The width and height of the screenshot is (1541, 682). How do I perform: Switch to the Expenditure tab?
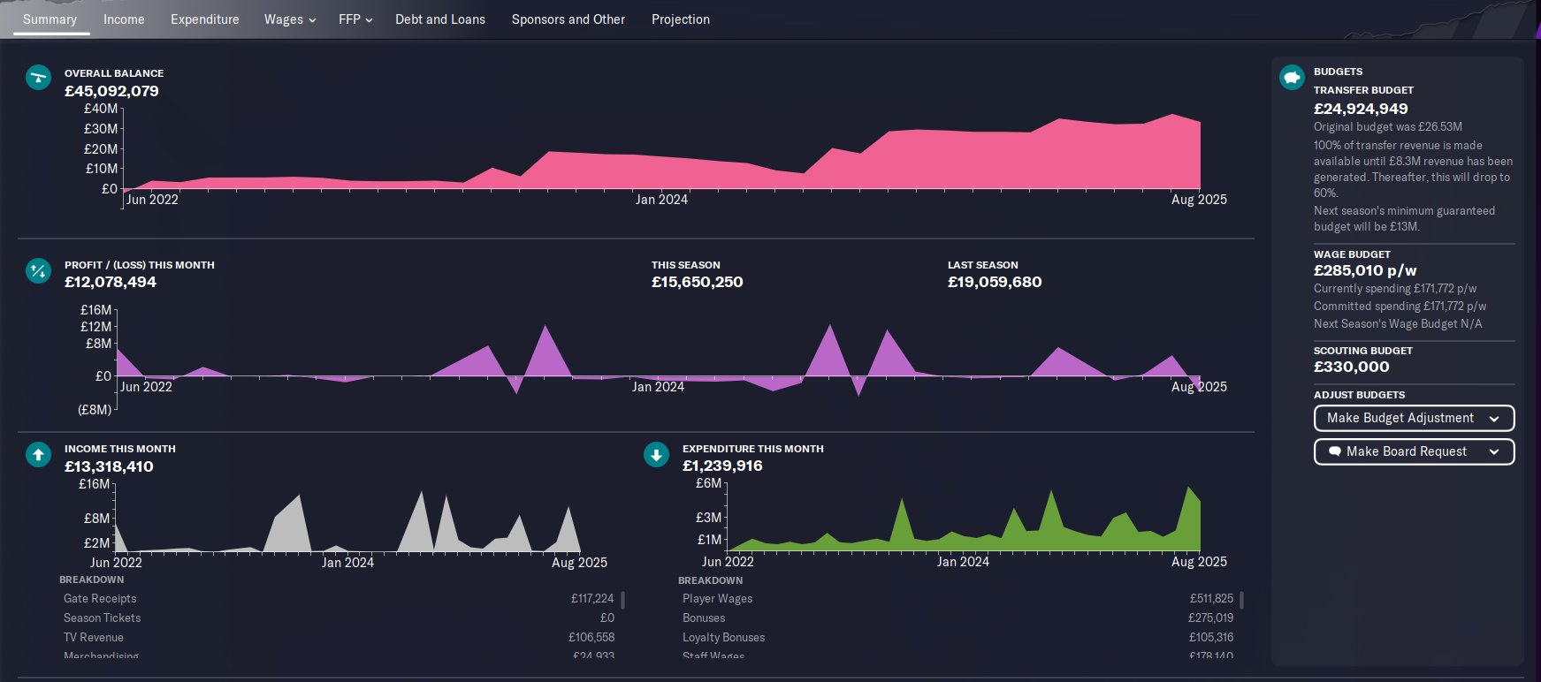[x=205, y=19]
